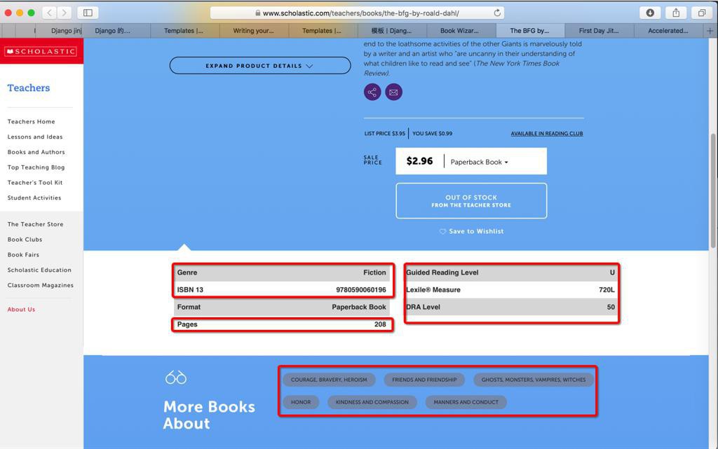
Task: Select the Friends and Friendship tag
Action: 424,380
